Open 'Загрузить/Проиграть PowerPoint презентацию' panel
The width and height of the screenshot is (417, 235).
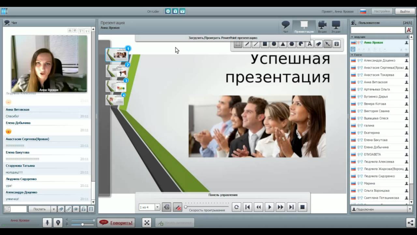tap(223, 38)
